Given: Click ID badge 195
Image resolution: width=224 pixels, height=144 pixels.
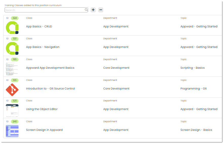Looking at the screenshot, I should coord(15,59).
